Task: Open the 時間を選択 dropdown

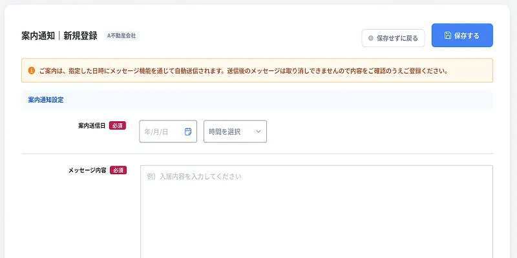Action: [x=235, y=132]
